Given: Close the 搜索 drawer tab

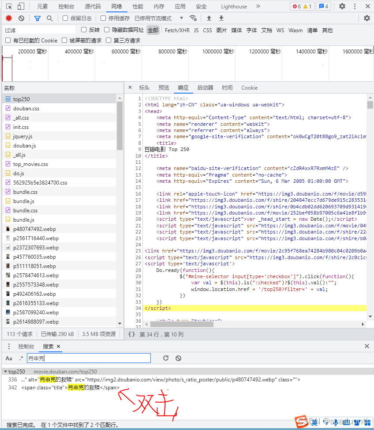Looking at the screenshot, I should [58, 347].
